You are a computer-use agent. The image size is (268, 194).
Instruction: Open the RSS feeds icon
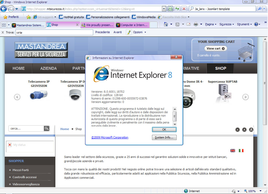[x=178, y=24]
